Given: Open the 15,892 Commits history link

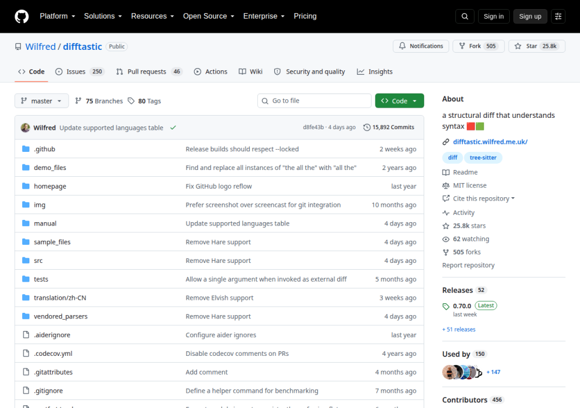Looking at the screenshot, I should click(x=389, y=127).
